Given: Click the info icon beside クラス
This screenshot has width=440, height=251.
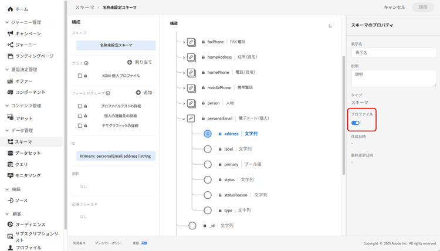Looking at the screenshot, I should (x=86, y=63).
